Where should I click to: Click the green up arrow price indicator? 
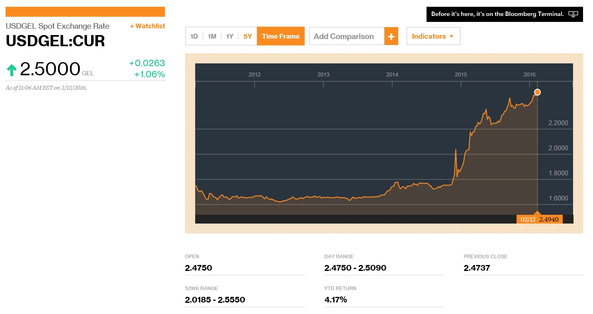[x=12, y=70]
